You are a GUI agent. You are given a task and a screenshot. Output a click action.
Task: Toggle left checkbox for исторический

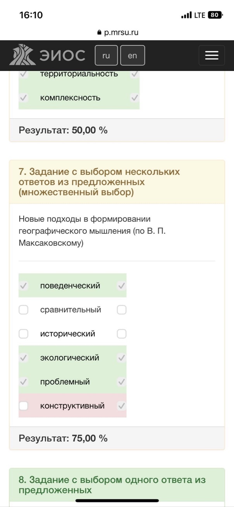[24, 334]
